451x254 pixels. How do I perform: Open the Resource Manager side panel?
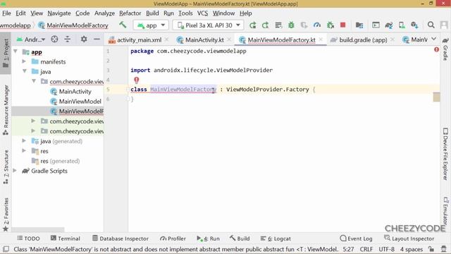(6, 110)
